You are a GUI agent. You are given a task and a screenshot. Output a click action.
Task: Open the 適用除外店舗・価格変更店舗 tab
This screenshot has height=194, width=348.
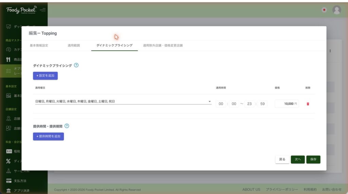[163, 45]
